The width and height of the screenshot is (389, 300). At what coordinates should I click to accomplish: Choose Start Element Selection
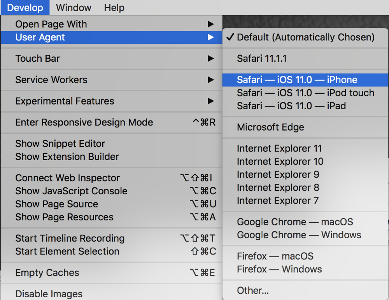[111, 251]
